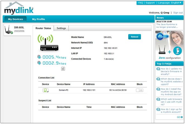Open the My Profile tab
This screenshot has width=185, height=124.
pyautogui.click(x=39, y=19)
